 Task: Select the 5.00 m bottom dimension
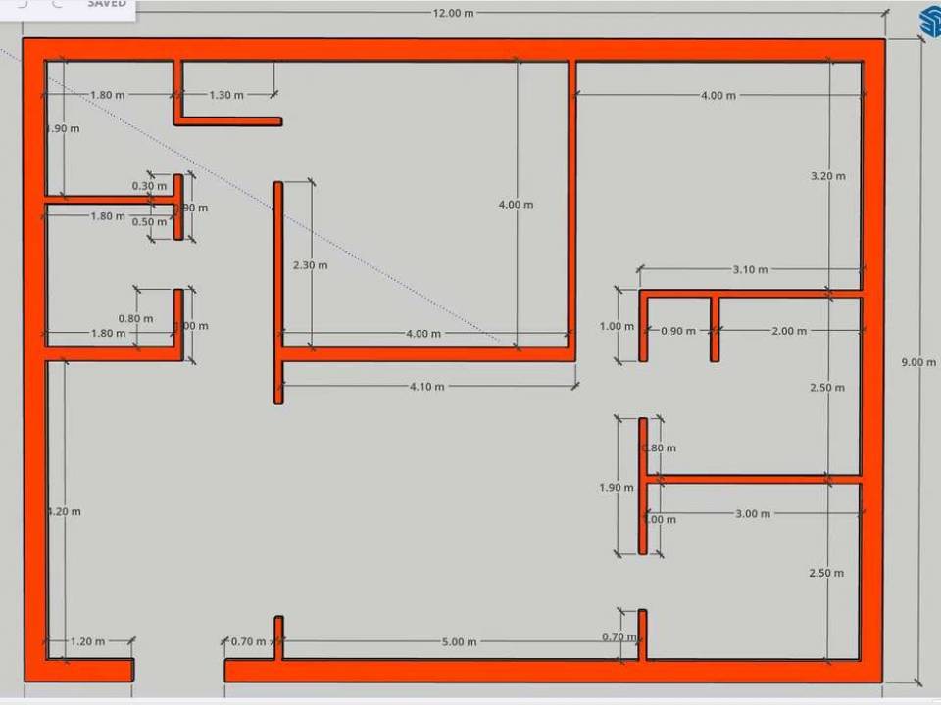point(459,642)
